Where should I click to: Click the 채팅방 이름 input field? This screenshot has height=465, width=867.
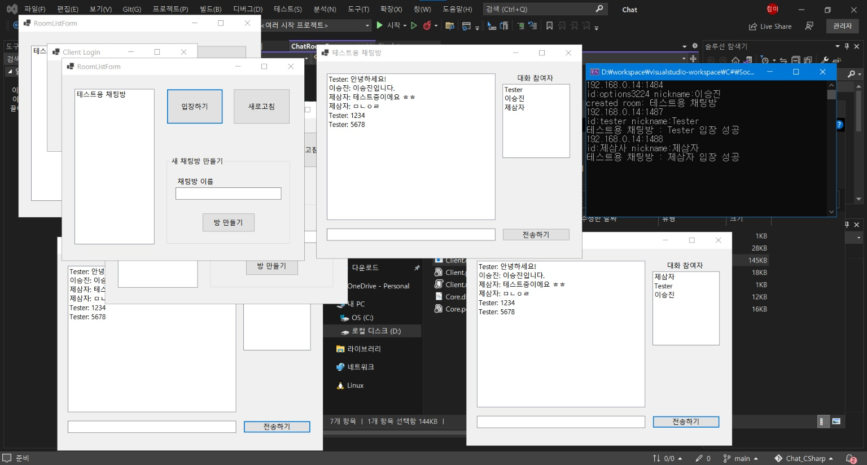click(228, 193)
